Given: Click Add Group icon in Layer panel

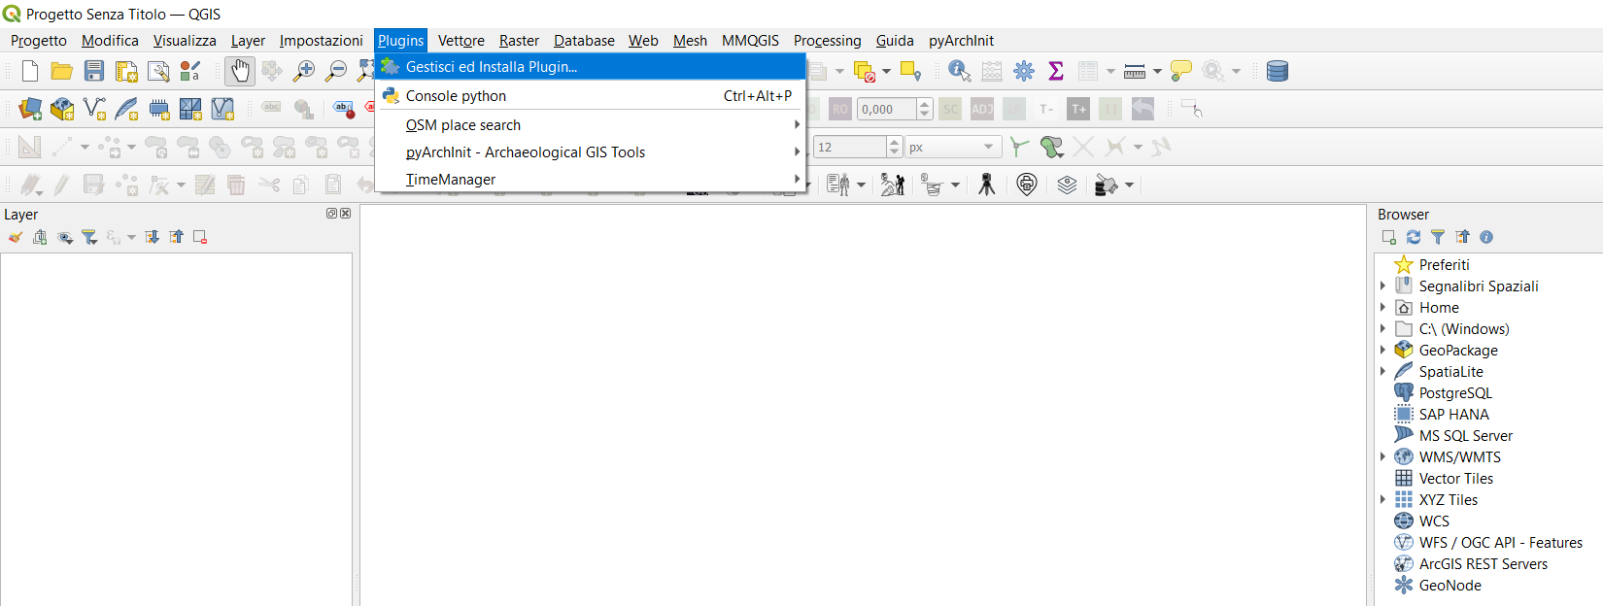Looking at the screenshot, I should click(x=40, y=237).
